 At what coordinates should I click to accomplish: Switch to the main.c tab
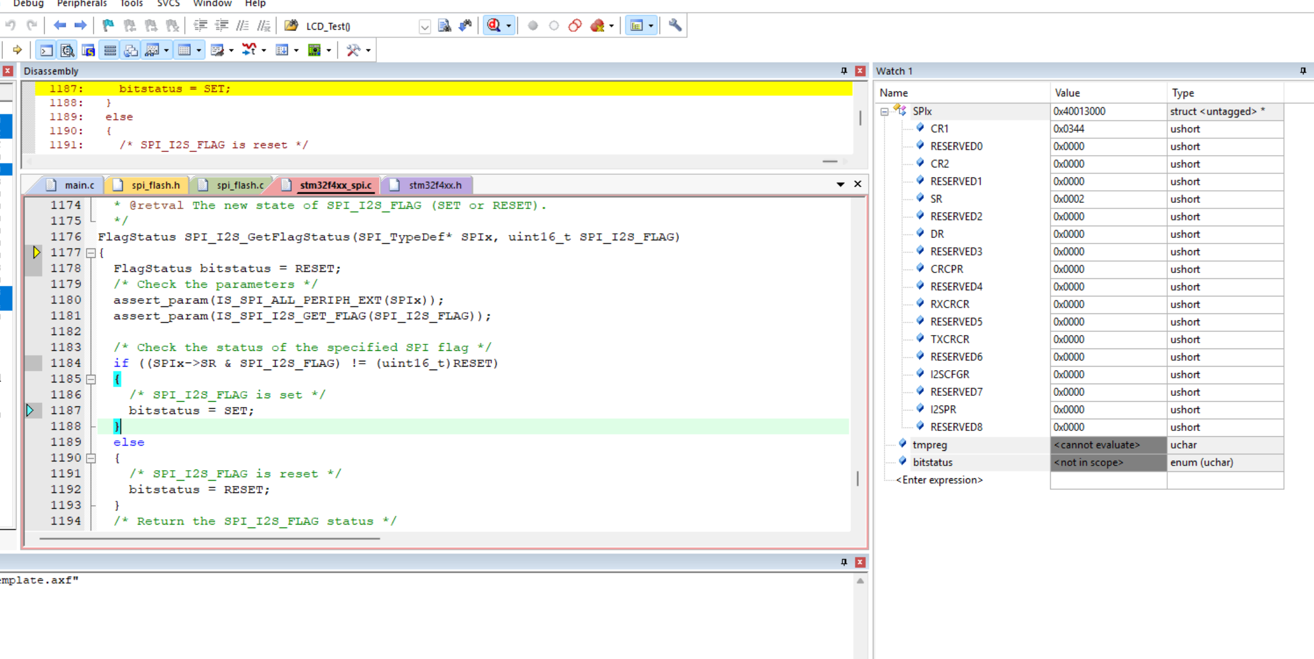coord(72,185)
